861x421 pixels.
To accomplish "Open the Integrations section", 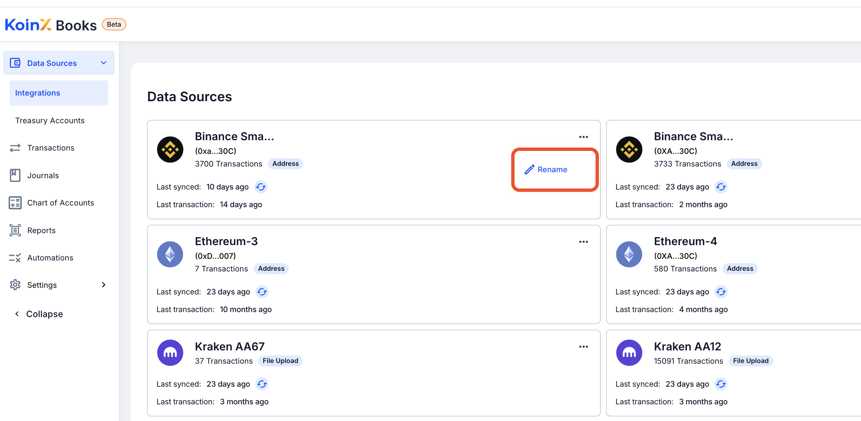I will [x=59, y=93].
